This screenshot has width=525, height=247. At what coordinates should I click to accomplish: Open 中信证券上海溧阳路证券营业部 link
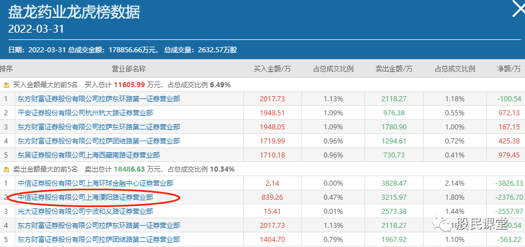pyautogui.click(x=85, y=197)
